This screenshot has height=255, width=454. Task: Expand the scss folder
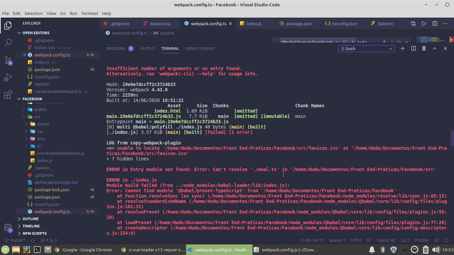click(x=41, y=138)
